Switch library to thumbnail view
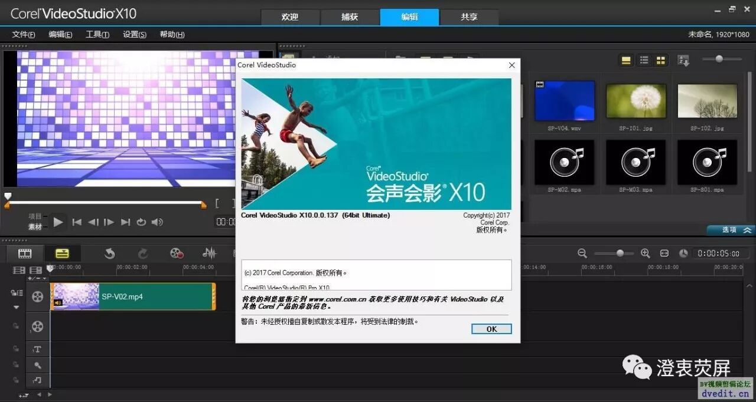 coord(660,60)
